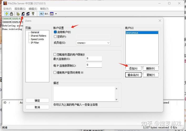
Task: Select General page in tree
Action: (x=35, y=32)
